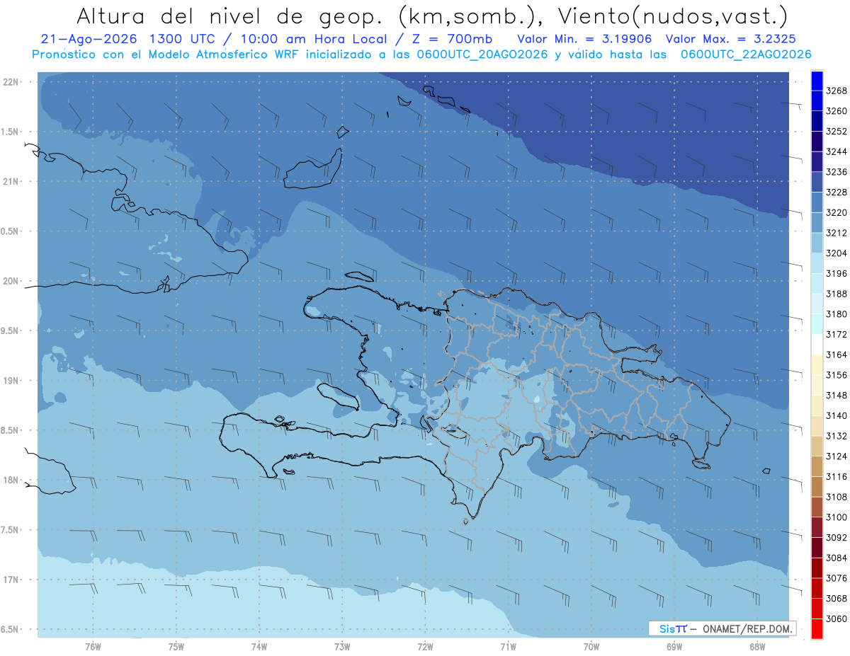850x656 pixels.
Task: Select the legend value 3068
Action: pos(837,599)
